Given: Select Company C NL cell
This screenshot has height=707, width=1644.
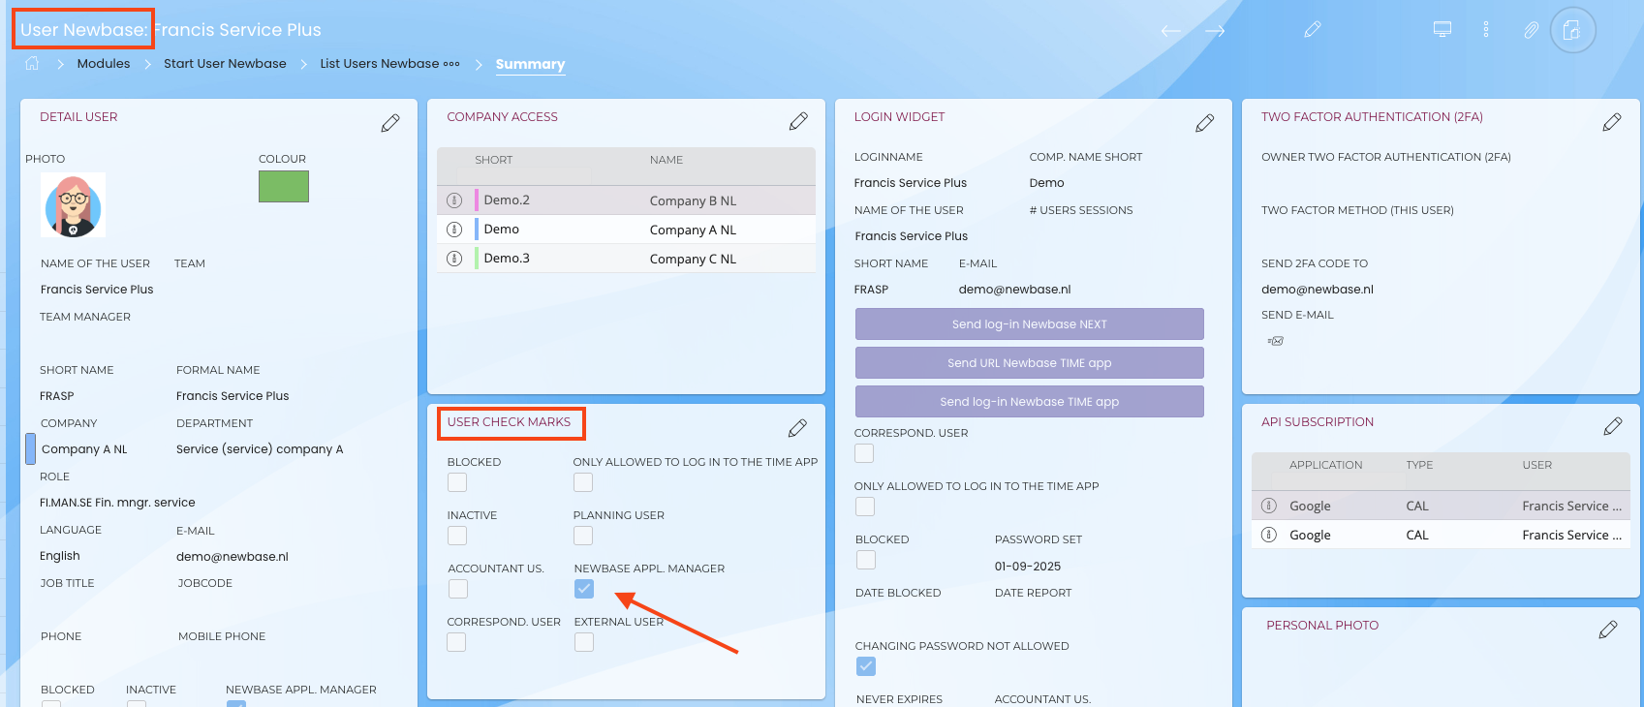Looking at the screenshot, I should tap(693, 259).
